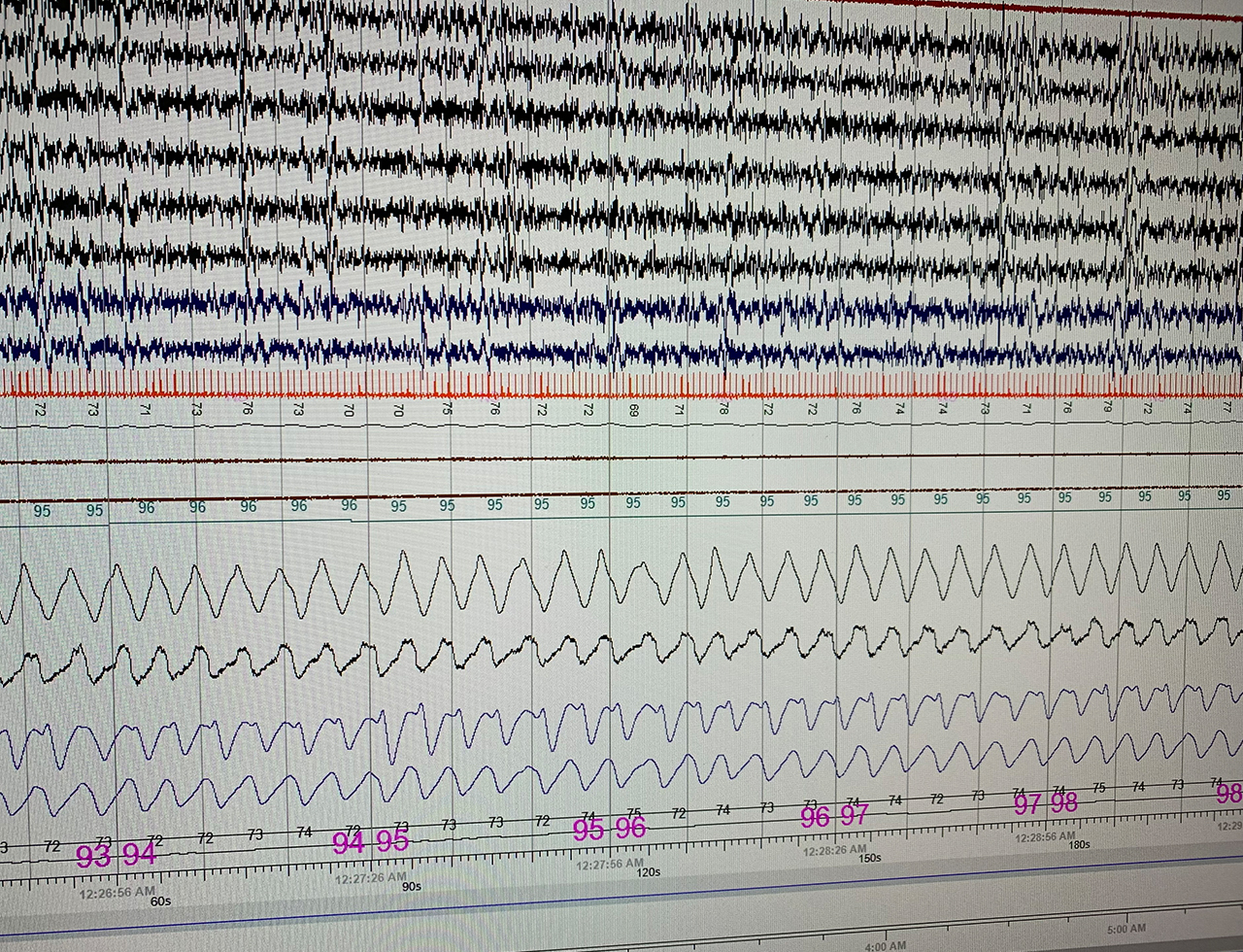Screen dimensions: 1243x952
Task: Select the magenta 96 97 annotation
Action: point(834,817)
